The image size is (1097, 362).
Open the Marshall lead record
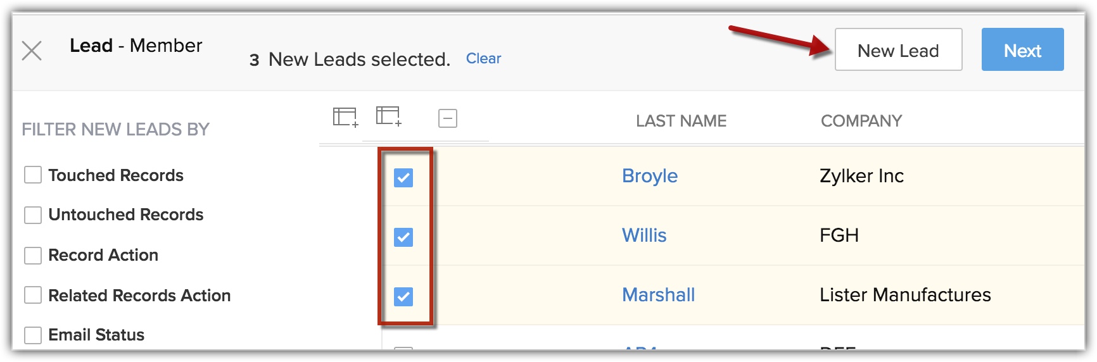coord(658,295)
